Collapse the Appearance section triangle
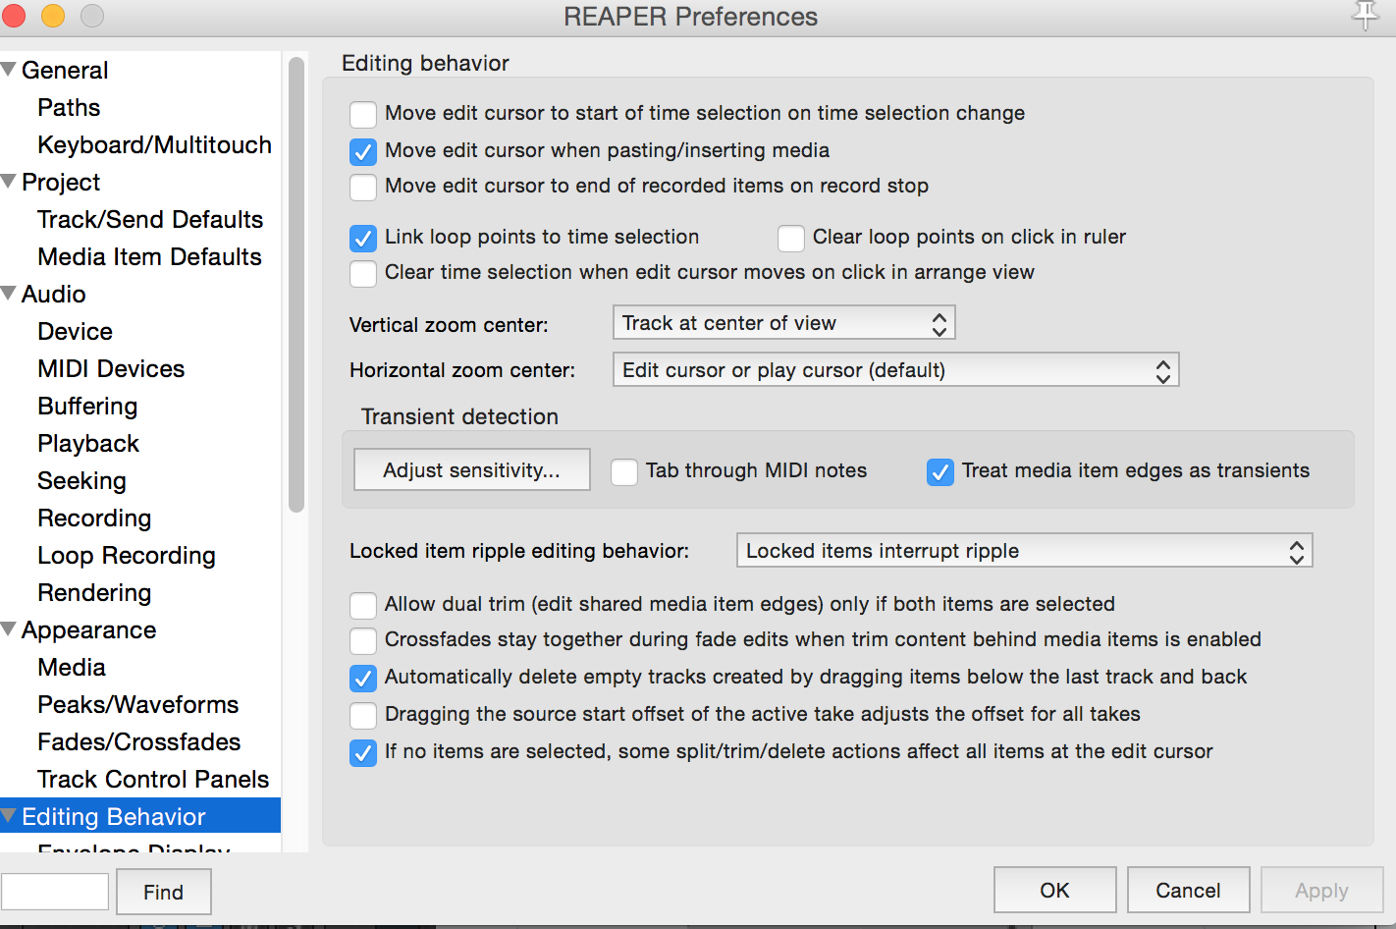 pyautogui.click(x=9, y=629)
